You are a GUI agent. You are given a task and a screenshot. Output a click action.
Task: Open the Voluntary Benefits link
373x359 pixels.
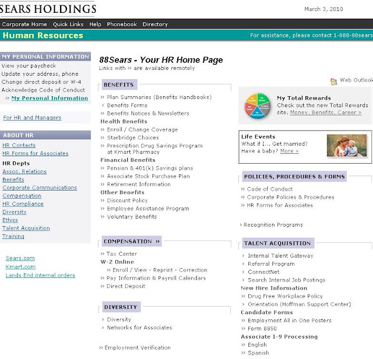[x=132, y=217]
